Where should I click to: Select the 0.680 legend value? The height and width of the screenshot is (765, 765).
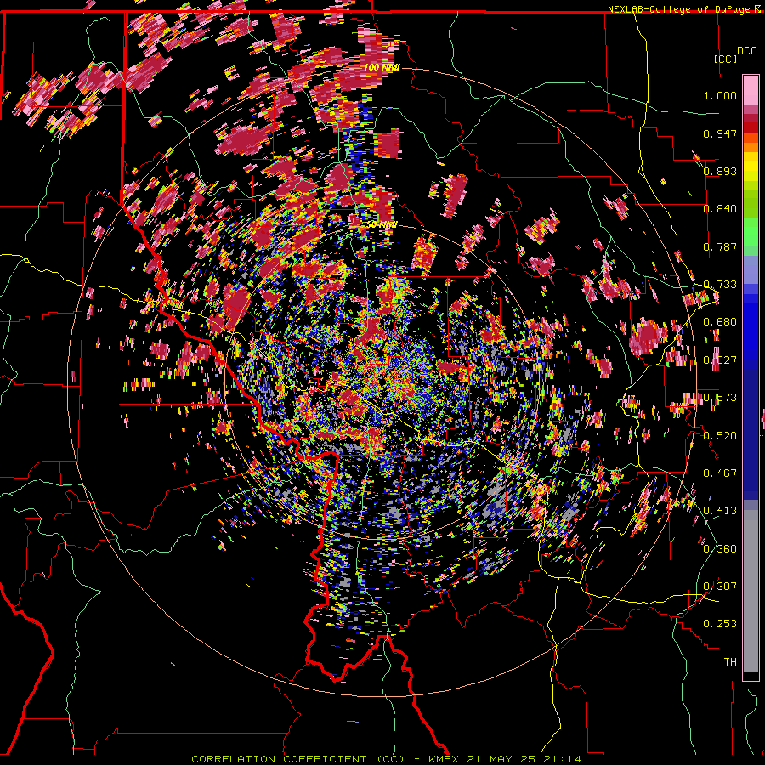pyautogui.click(x=720, y=322)
